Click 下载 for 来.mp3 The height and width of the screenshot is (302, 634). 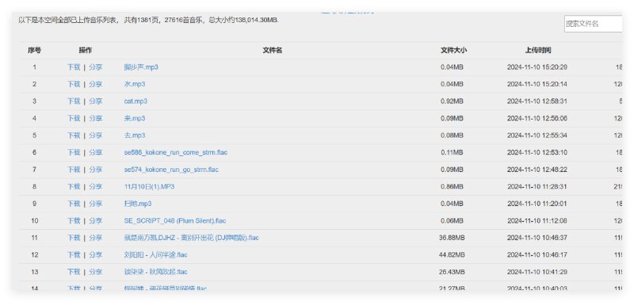pyautogui.click(x=74, y=118)
